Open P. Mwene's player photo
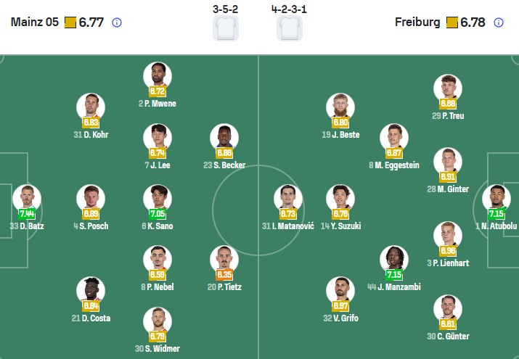519x359 pixels. coord(158,75)
